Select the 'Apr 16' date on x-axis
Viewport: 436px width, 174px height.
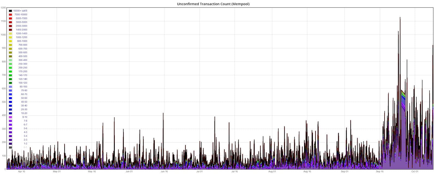(22, 172)
